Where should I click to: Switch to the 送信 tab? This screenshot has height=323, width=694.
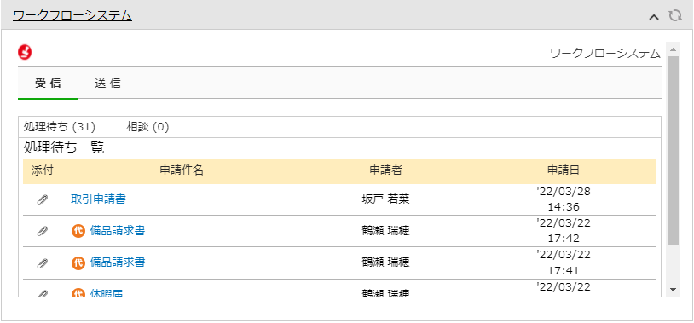[107, 84]
